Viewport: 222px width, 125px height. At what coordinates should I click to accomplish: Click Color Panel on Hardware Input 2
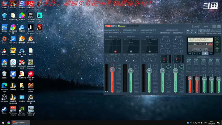[x=135, y=40]
